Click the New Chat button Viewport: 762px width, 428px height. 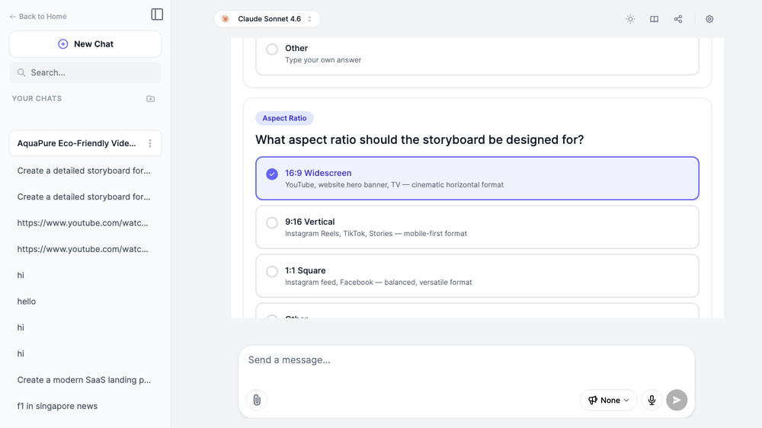pyautogui.click(x=85, y=44)
